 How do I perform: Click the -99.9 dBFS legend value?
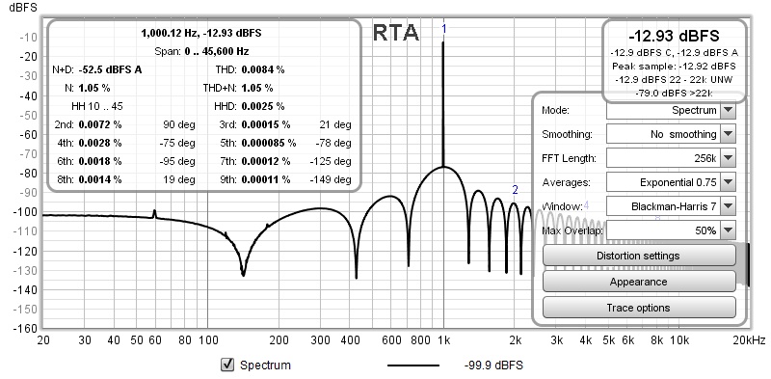point(493,365)
